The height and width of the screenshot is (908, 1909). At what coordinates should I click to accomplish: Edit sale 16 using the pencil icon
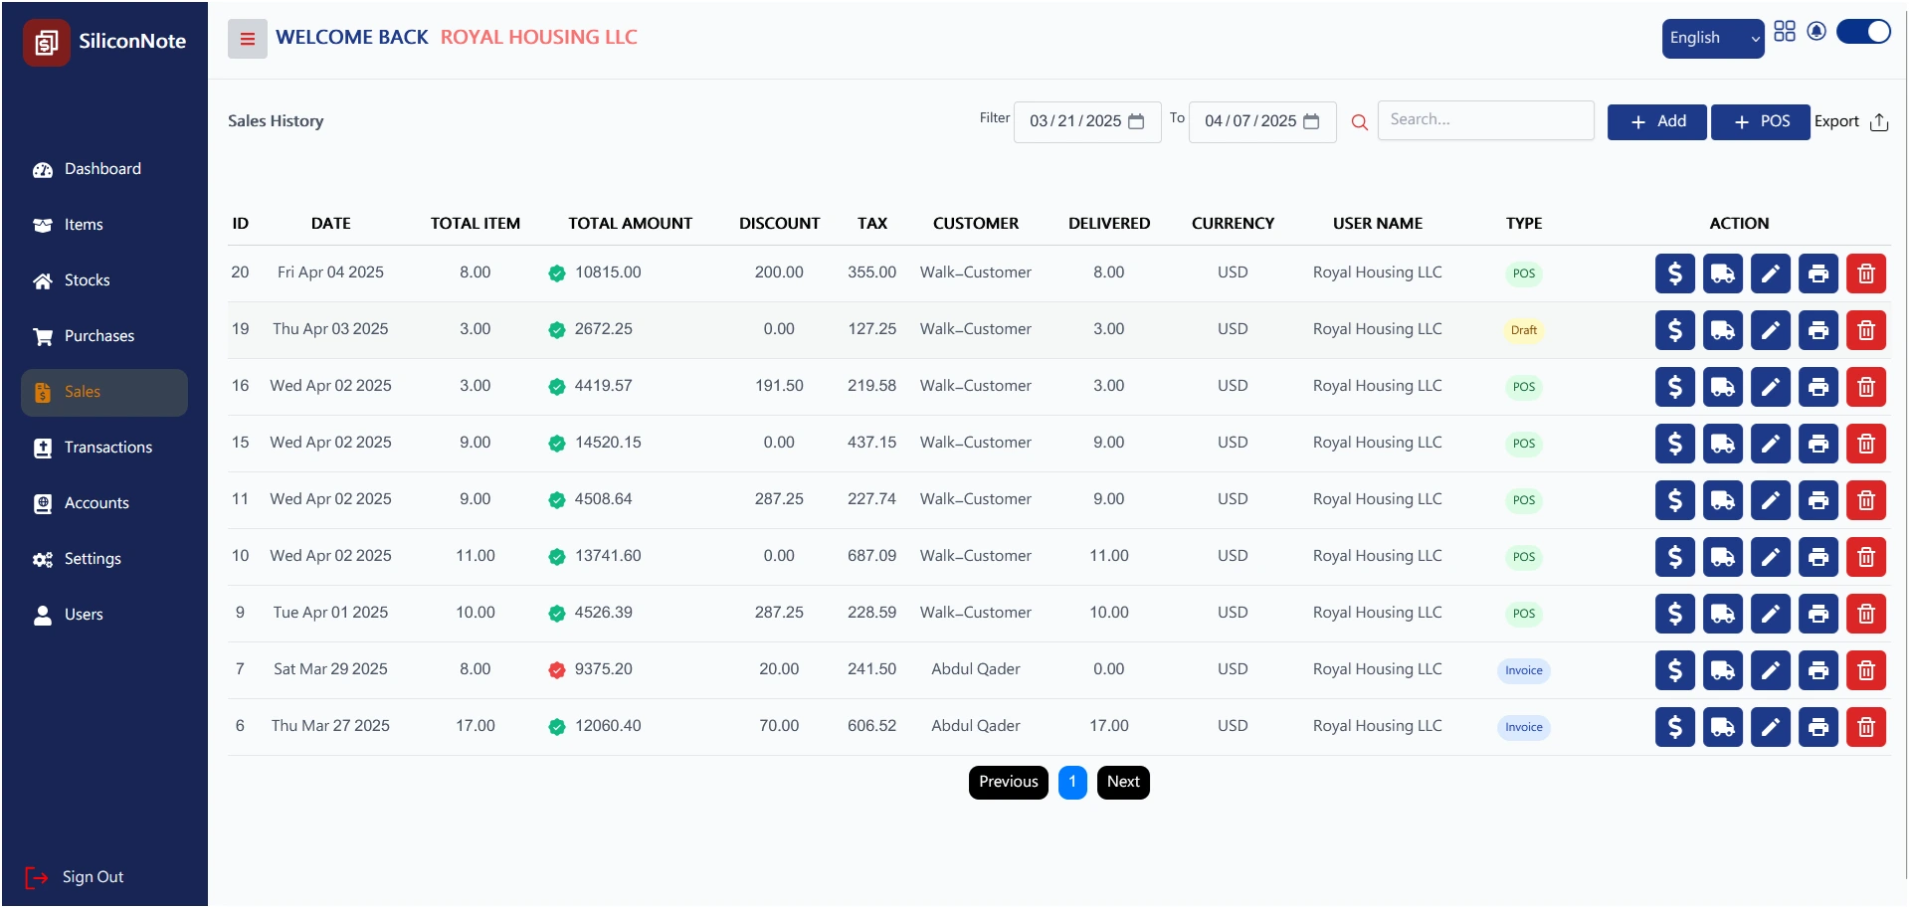[x=1770, y=387]
